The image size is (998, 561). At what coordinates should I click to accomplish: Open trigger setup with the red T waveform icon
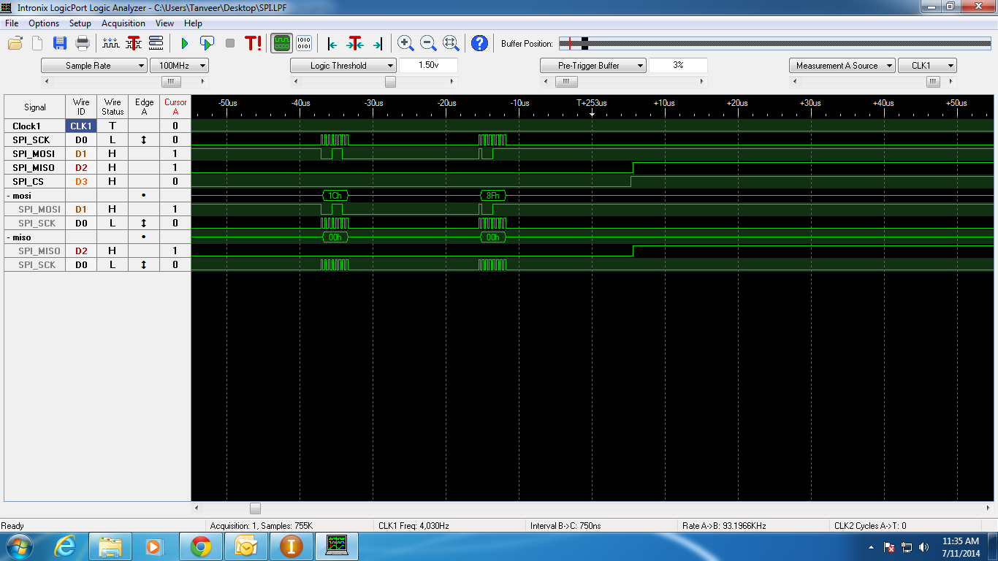(x=134, y=43)
